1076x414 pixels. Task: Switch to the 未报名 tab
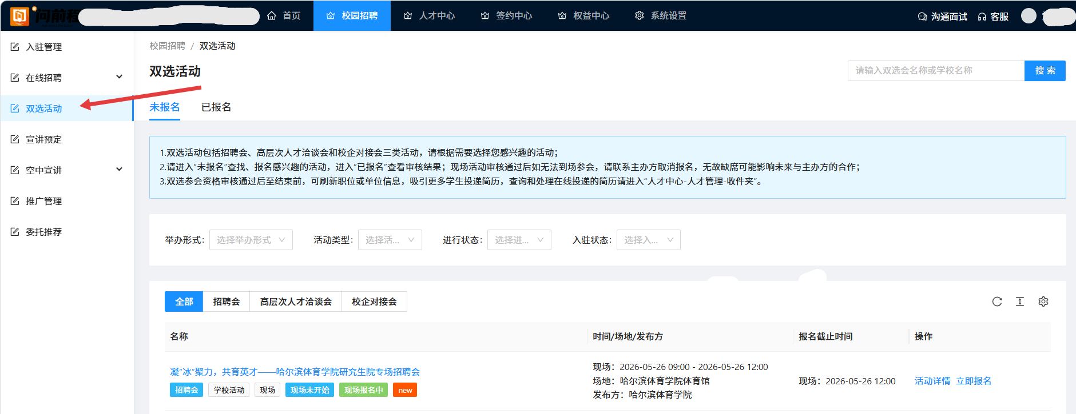coord(165,107)
